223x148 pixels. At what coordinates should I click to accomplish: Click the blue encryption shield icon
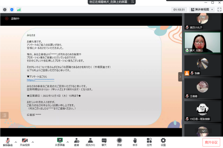[x=12, y=10]
